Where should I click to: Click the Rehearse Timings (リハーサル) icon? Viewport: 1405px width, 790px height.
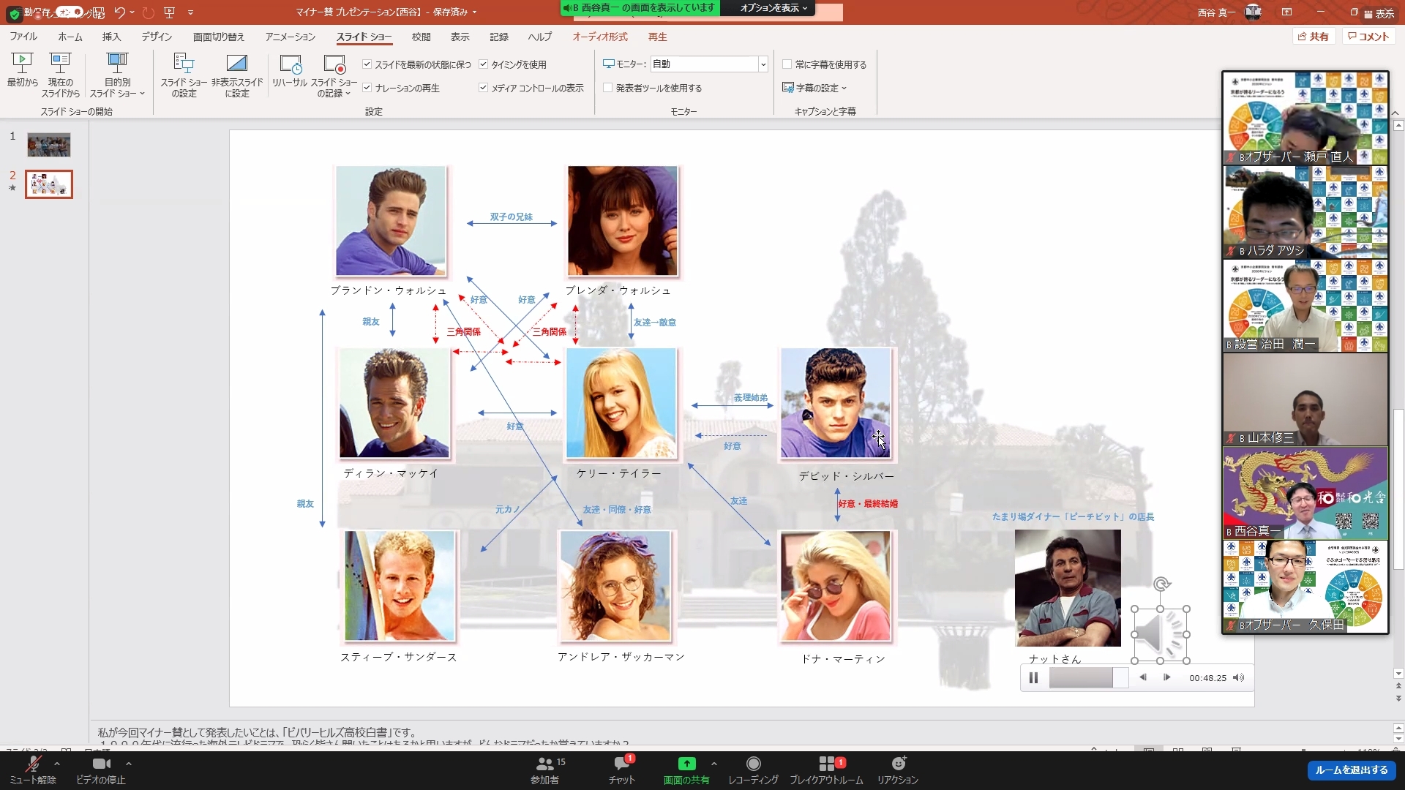tap(290, 64)
